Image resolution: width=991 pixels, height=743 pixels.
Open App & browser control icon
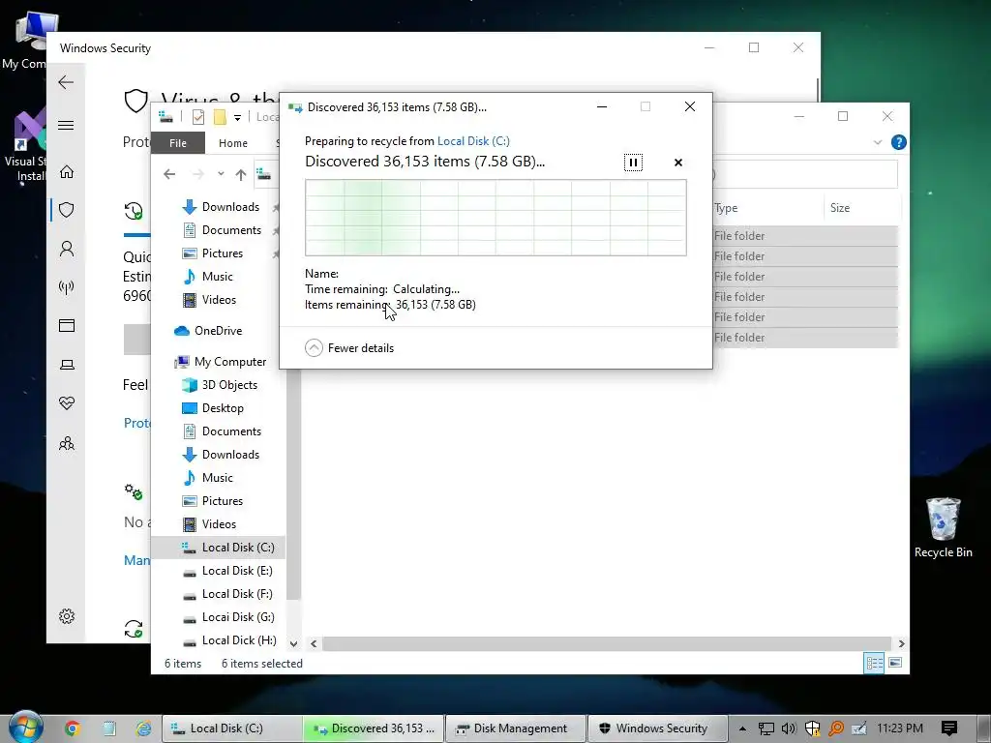pyautogui.click(x=67, y=325)
